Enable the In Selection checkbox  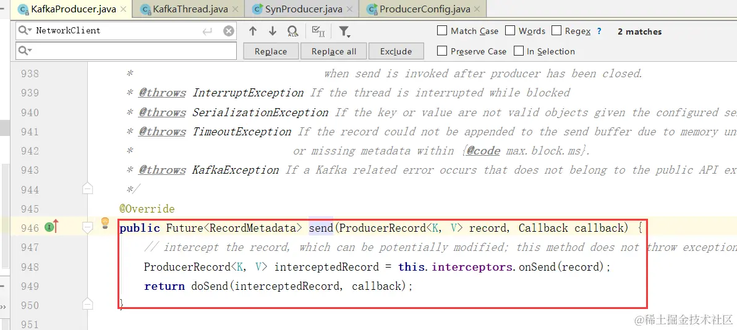pos(519,51)
